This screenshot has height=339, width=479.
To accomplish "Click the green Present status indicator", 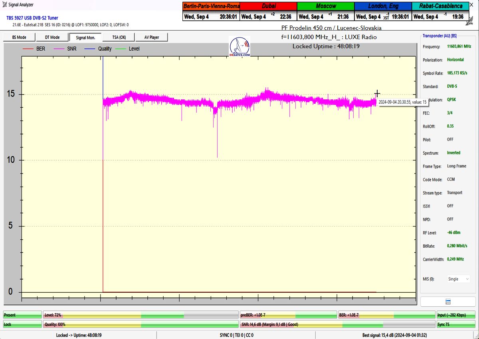I will 22,315.
